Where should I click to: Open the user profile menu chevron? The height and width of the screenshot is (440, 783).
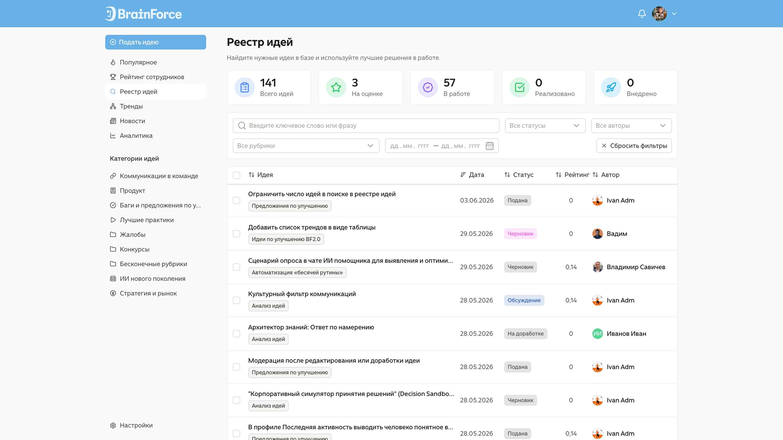[674, 14]
